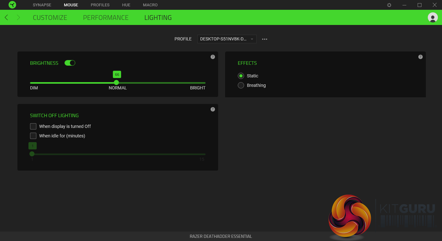Viewport: 442px width, 241px height.
Task: Open the Synapse tab
Action: point(42,5)
